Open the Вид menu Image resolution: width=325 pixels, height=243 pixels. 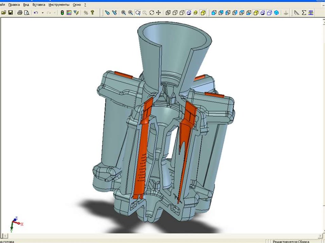point(26,5)
